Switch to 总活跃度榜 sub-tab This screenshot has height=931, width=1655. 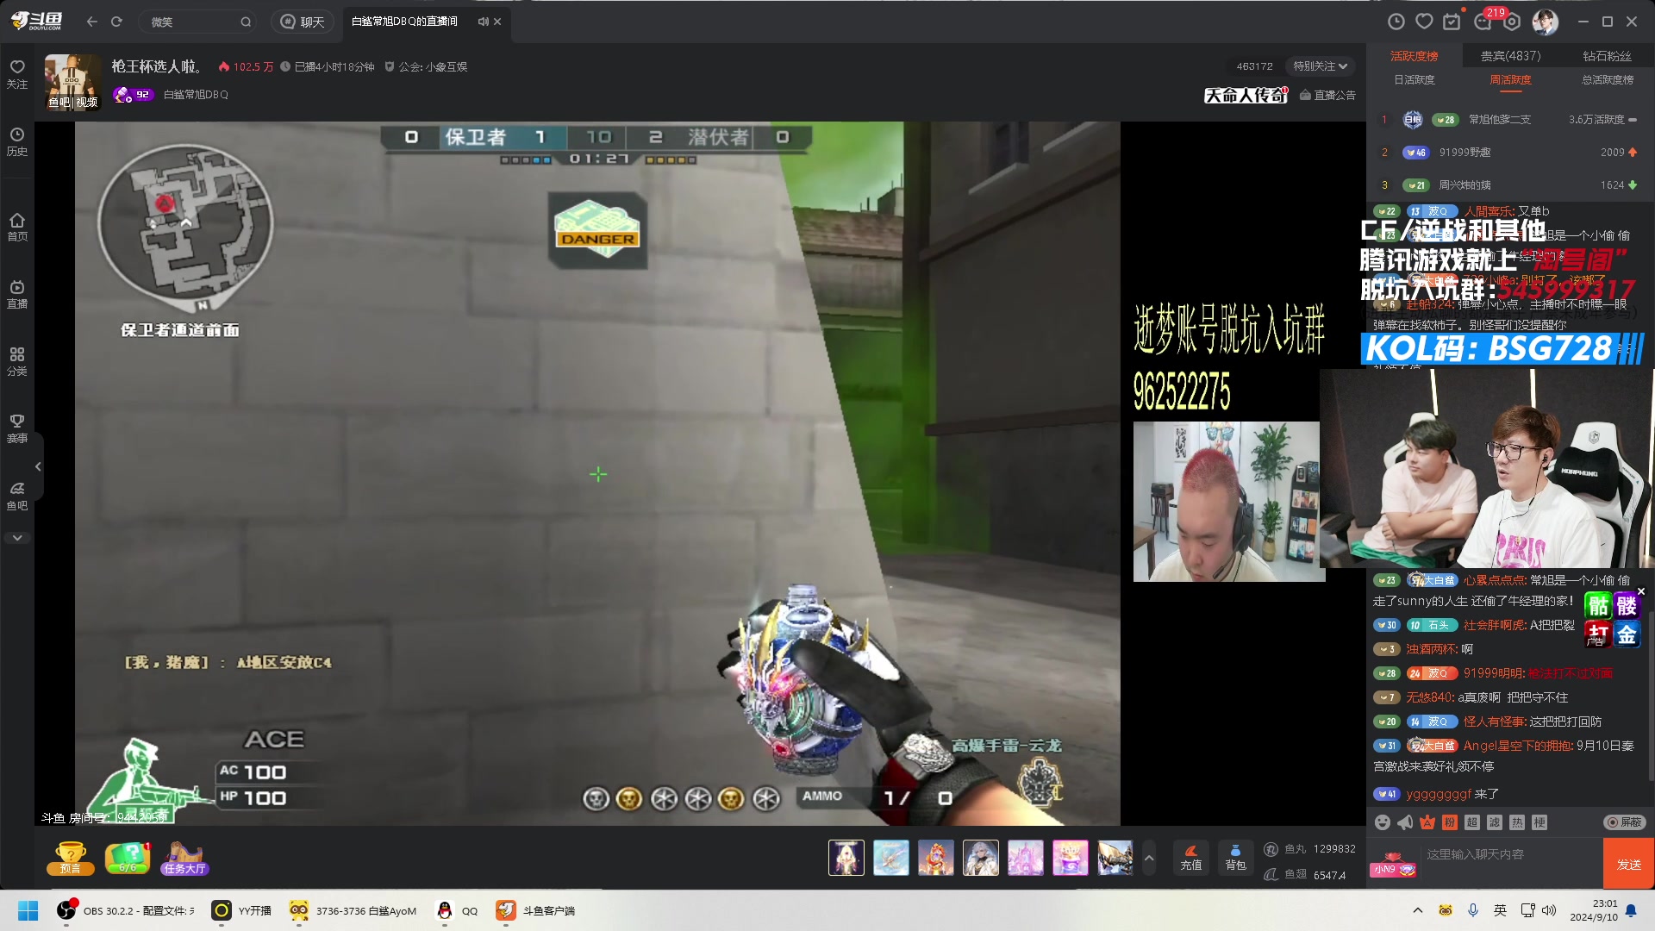(x=1608, y=80)
